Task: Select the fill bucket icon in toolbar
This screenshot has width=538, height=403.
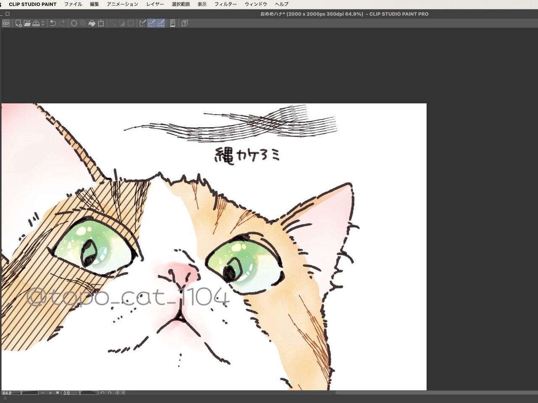Action: (92, 23)
